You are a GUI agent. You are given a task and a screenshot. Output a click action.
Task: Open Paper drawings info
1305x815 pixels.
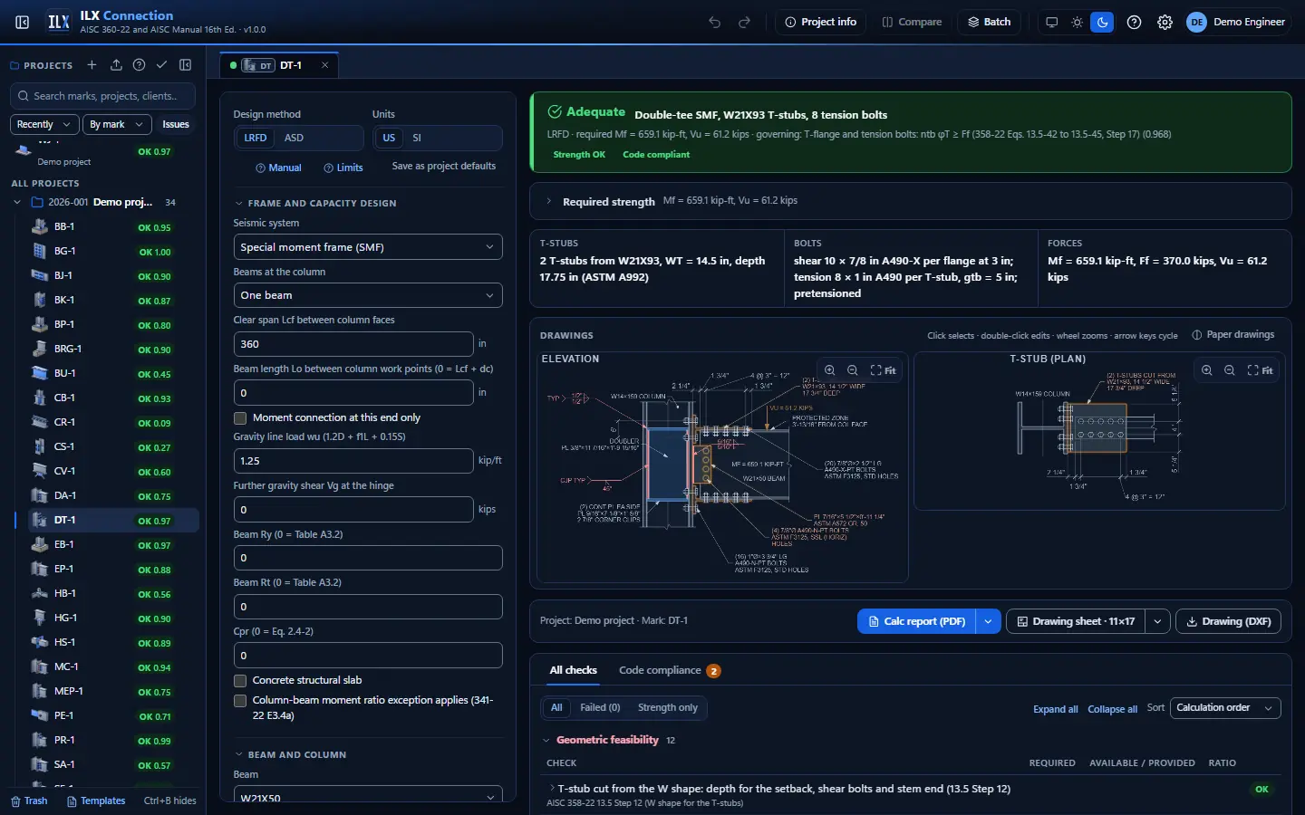coord(1232,334)
